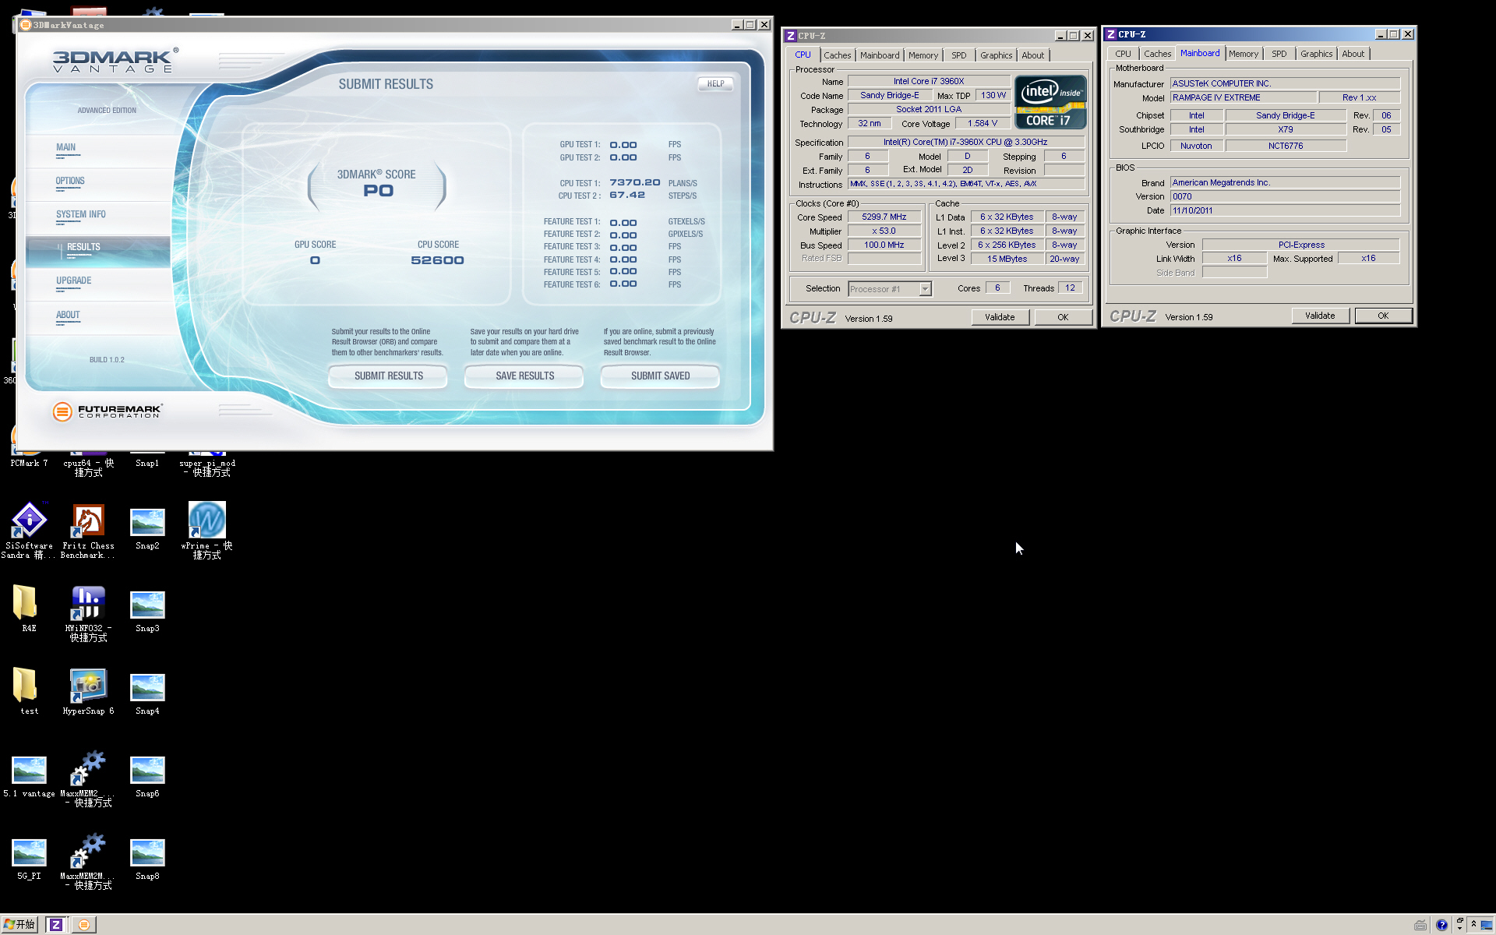Click the HELP button in 3DMark

click(715, 83)
